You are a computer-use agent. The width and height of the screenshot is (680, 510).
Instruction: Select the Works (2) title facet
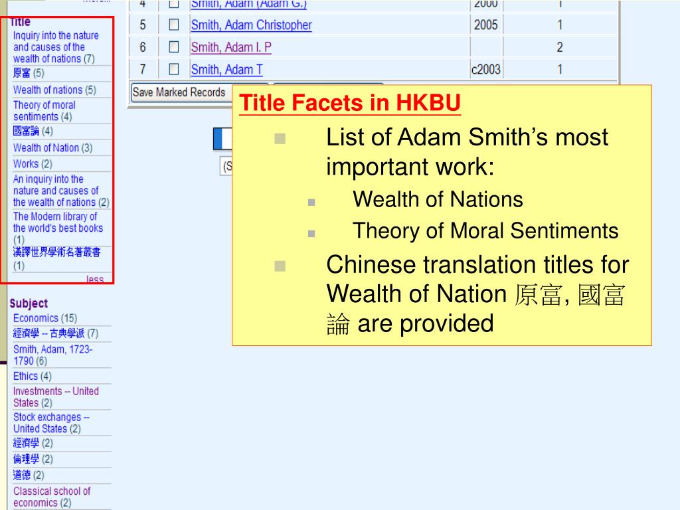33,164
